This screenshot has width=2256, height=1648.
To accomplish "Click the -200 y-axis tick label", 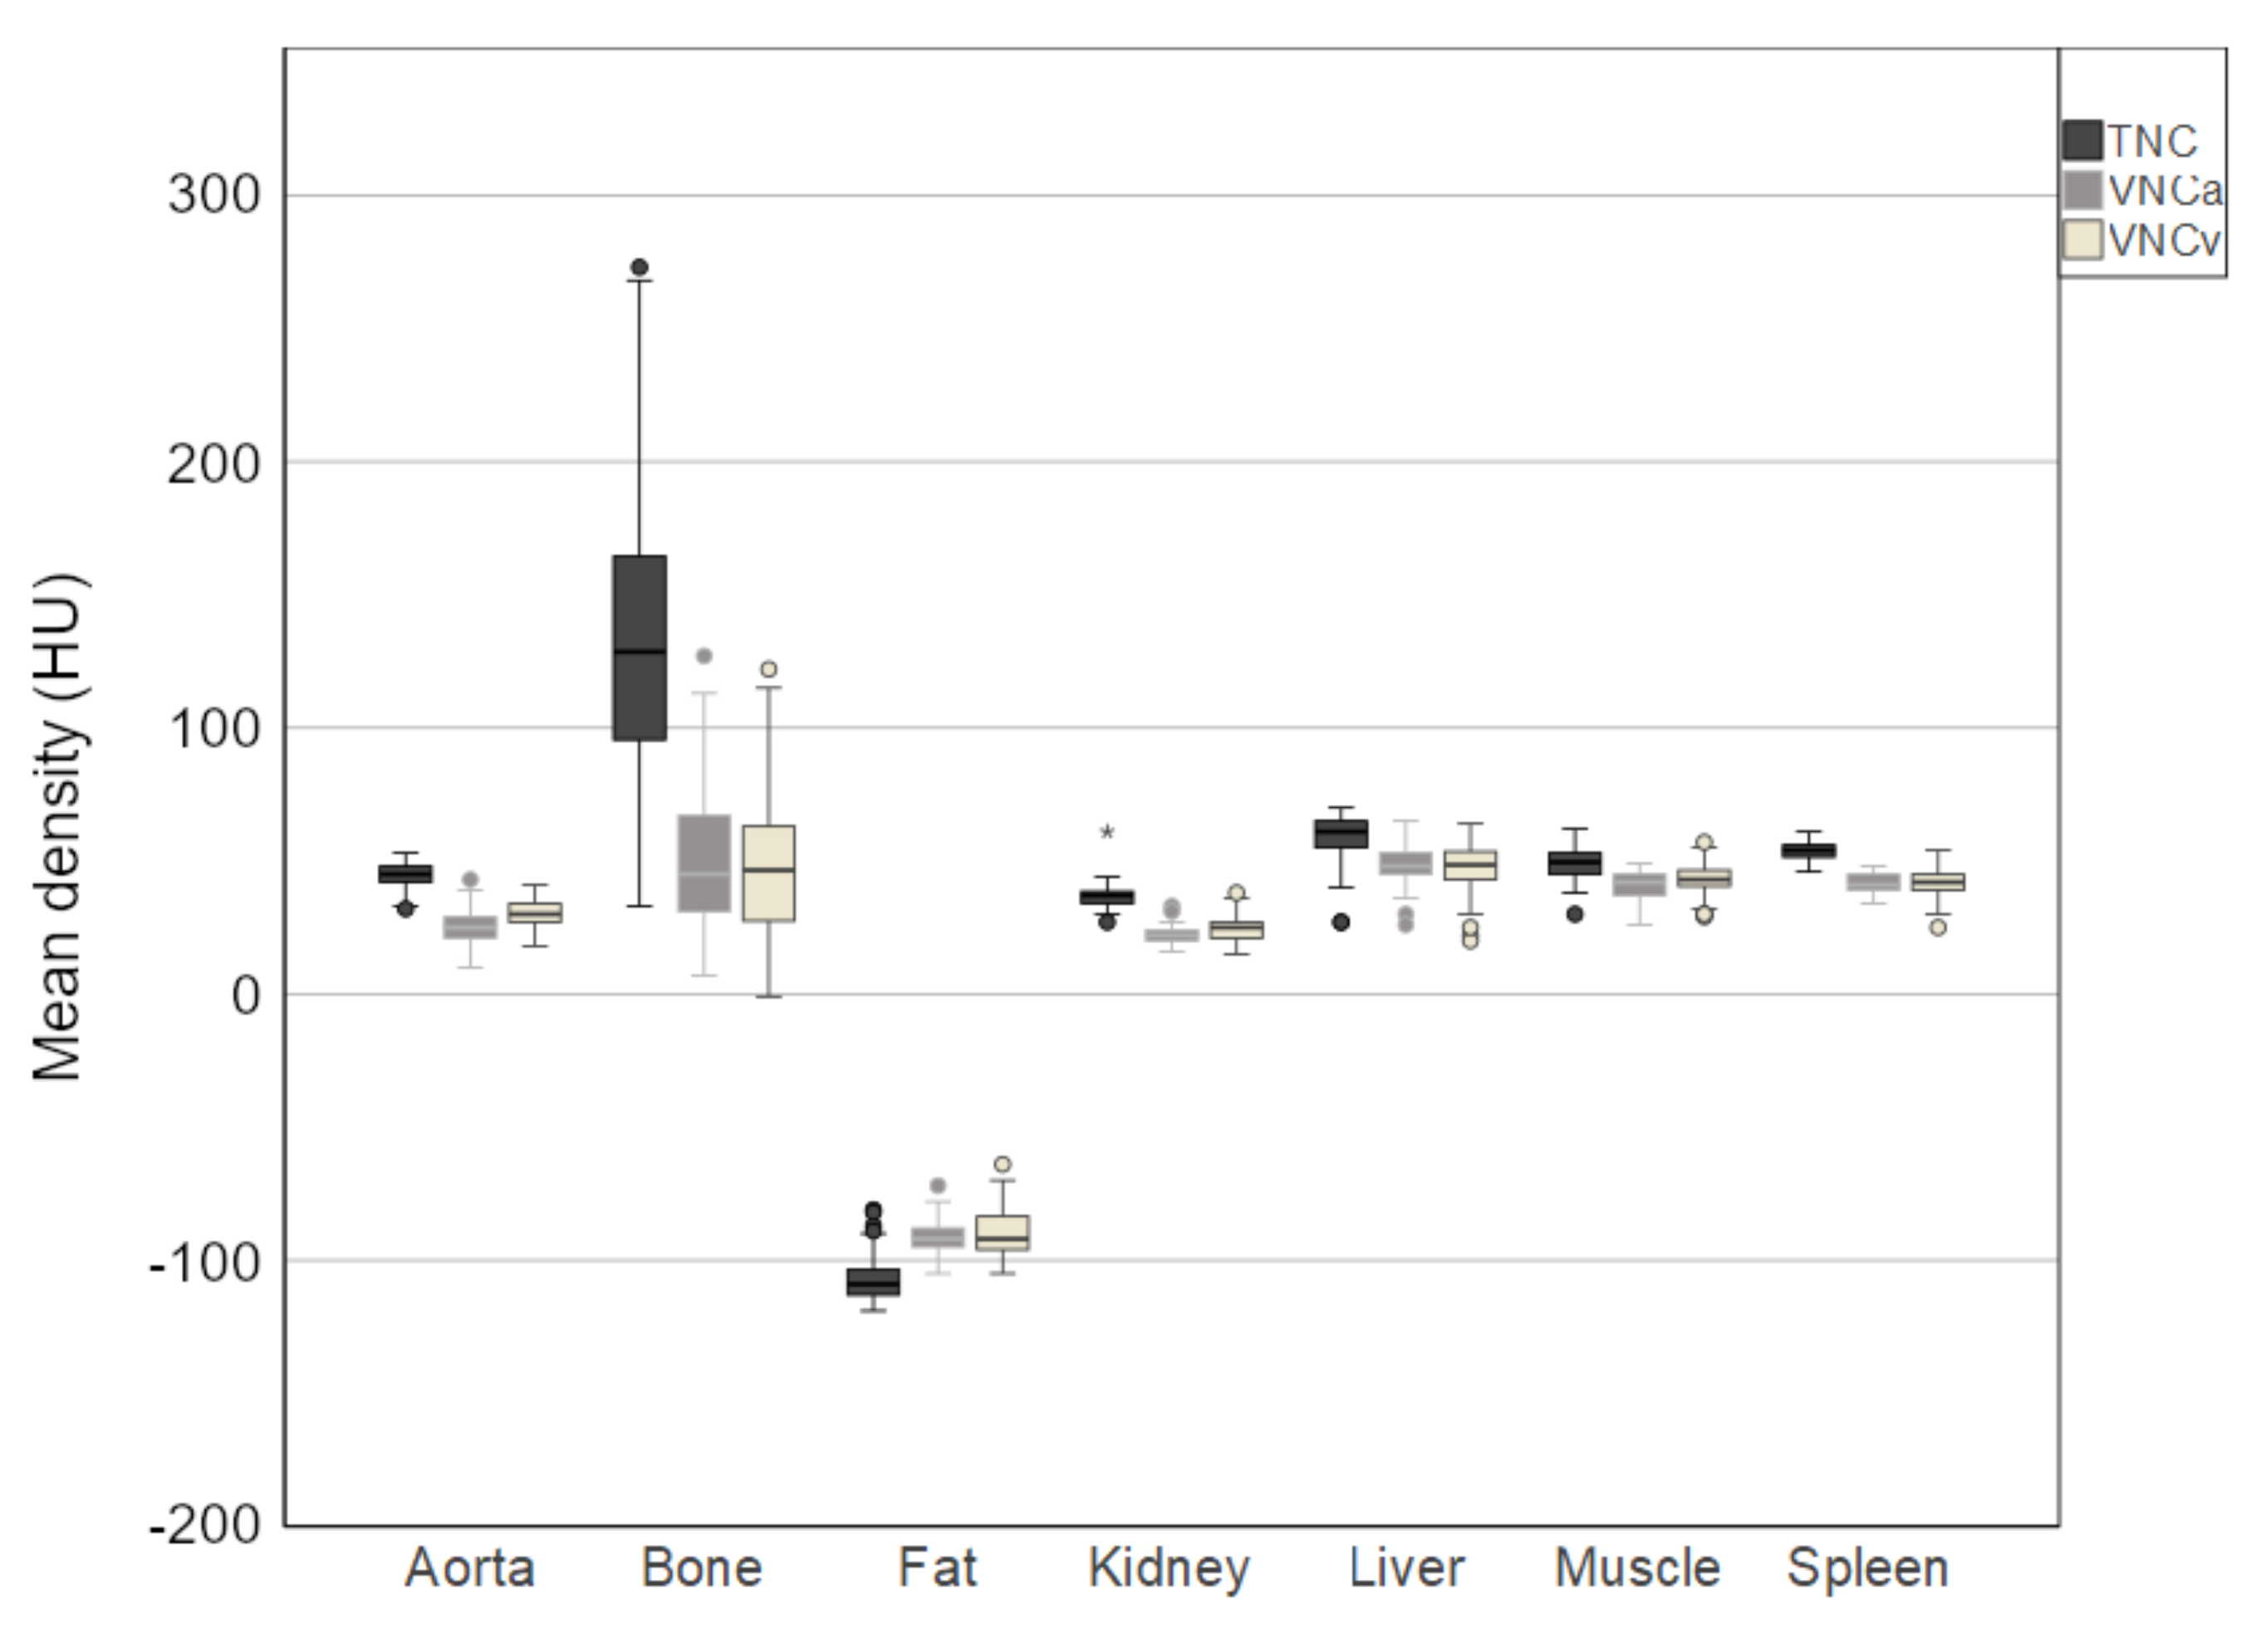I will click(x=204, y=1526).
